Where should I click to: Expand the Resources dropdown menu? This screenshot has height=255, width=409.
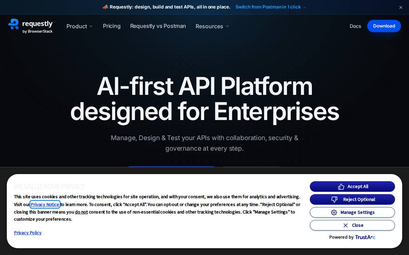pyautogui.click(x=212, y=26)
